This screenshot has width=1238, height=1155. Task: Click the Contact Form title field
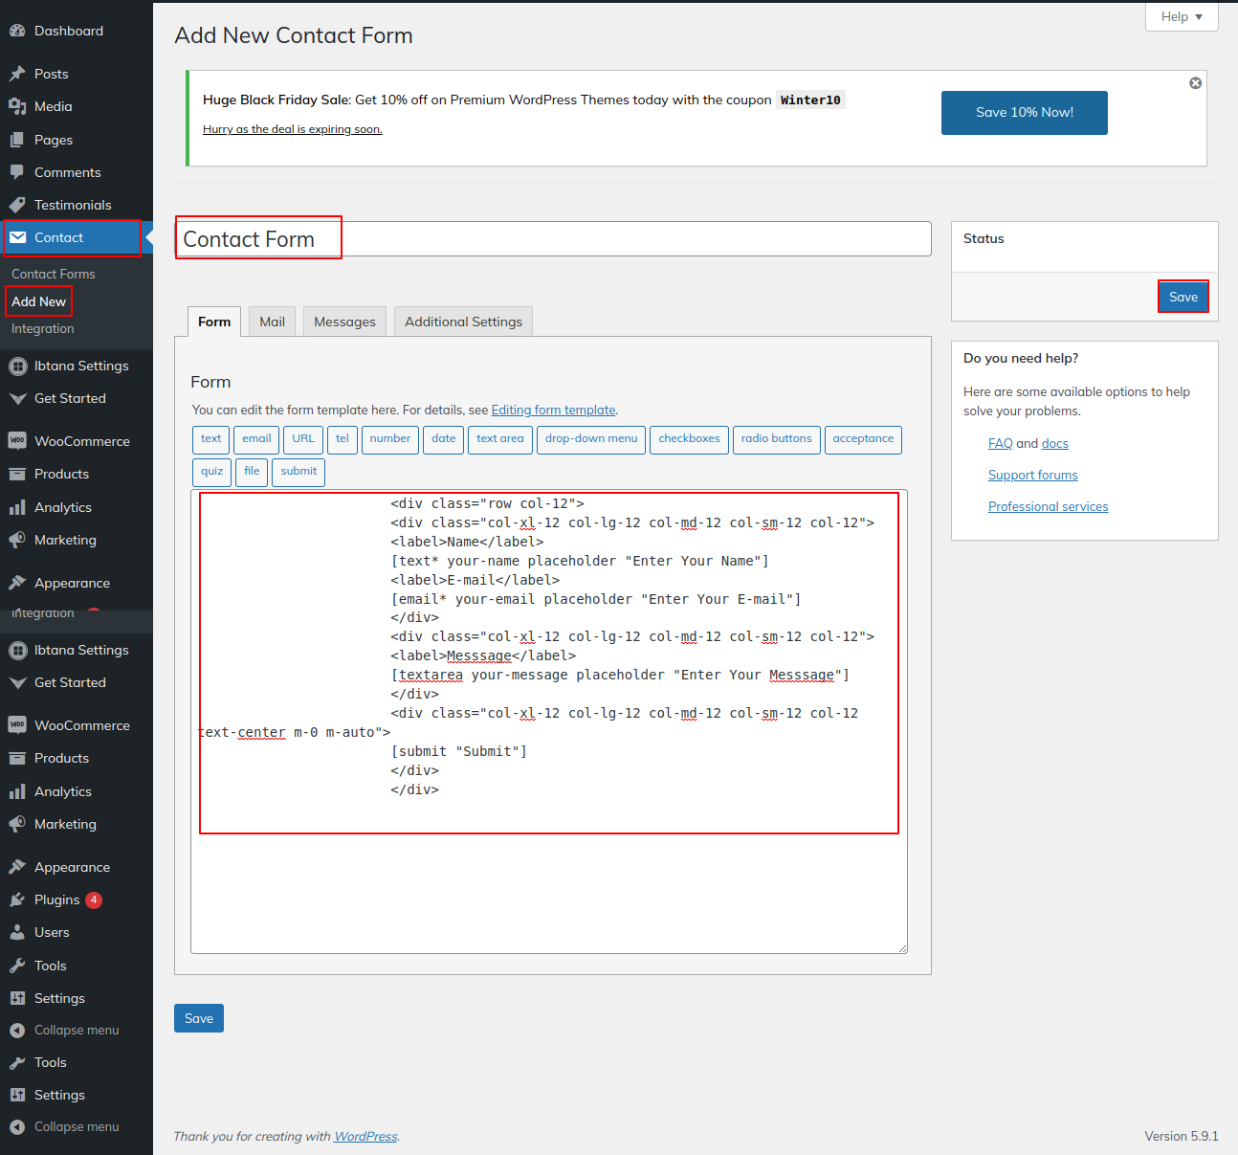click(x=553, y=239)
